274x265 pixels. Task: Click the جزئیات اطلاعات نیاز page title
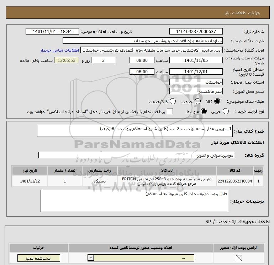[243, 13]
